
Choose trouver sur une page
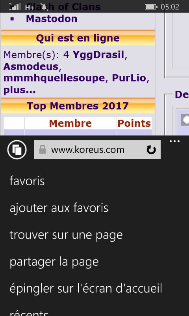[x=66, y=235]
